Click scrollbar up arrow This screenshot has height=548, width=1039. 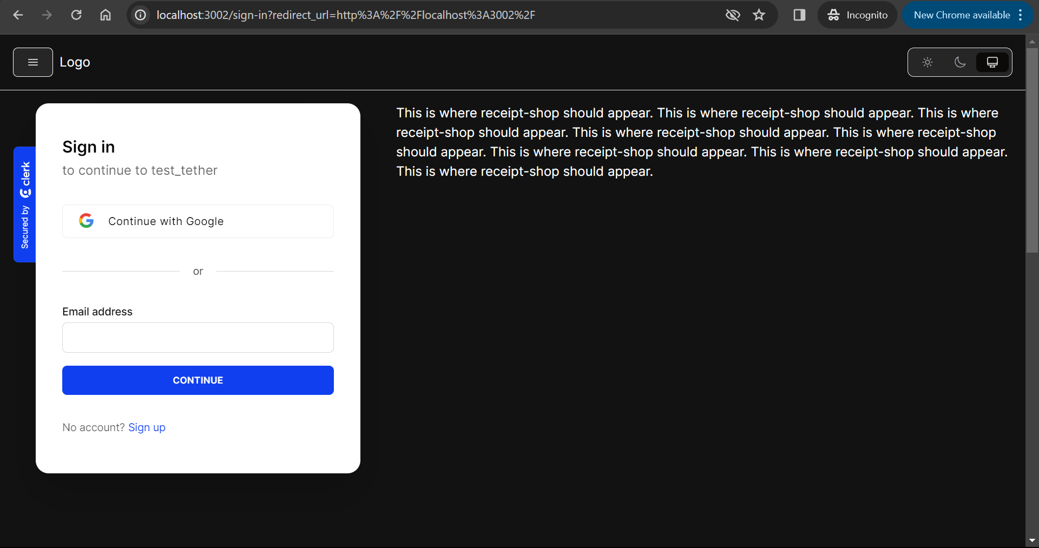tap(1032, 41)
